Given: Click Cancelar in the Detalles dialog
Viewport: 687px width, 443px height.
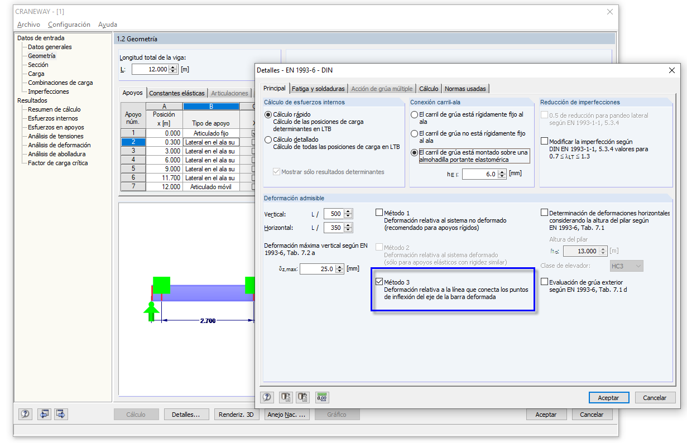Looking at the screenshot, I should [655, 398].
